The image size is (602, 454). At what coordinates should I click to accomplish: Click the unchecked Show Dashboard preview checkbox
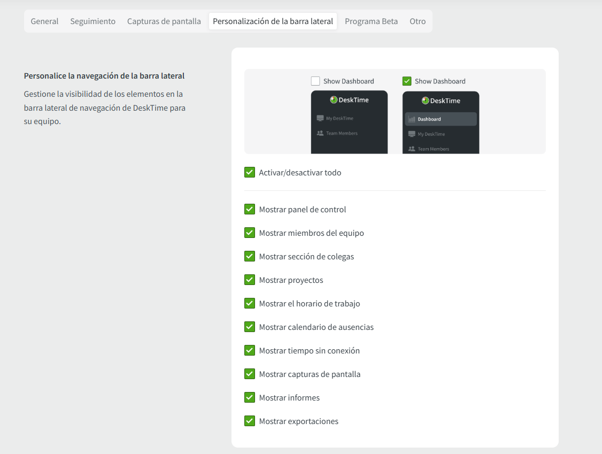tap(315, 81)
